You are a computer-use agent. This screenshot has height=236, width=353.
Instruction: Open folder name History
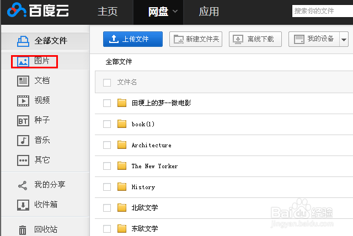pyautogui.click(x=143, y=187)
